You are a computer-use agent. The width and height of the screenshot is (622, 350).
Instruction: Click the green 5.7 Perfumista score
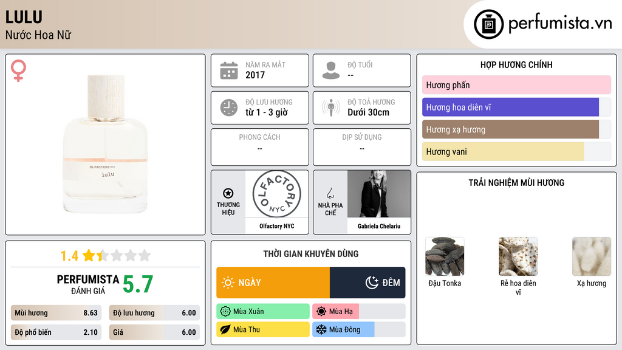pos(138,284)
